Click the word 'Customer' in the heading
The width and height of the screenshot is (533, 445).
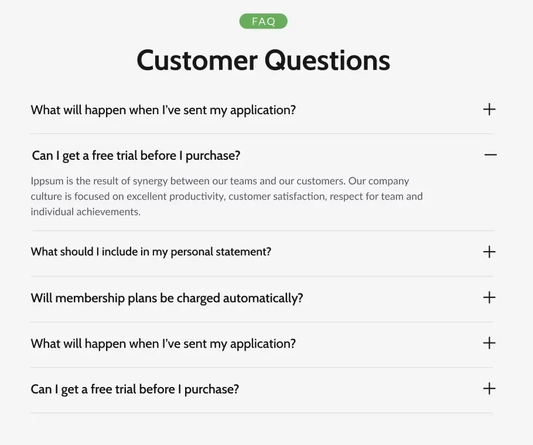click(x=197, y=60)
